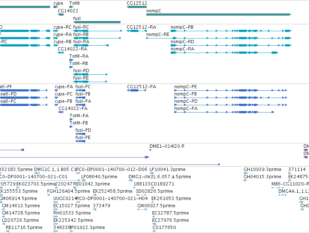Select transcript fusl-RB
Screen dimensions: 309x233
point(97,38)
